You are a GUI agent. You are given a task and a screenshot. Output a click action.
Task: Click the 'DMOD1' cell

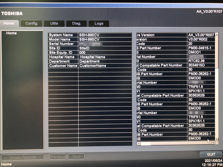[x=201, y=52]
